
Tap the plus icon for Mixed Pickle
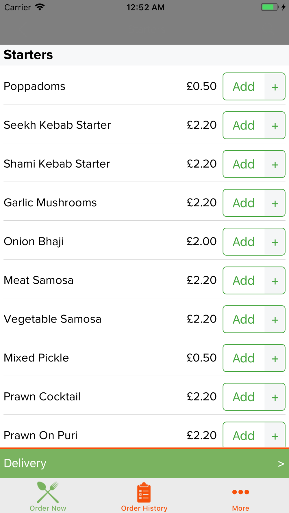(275, 358)
